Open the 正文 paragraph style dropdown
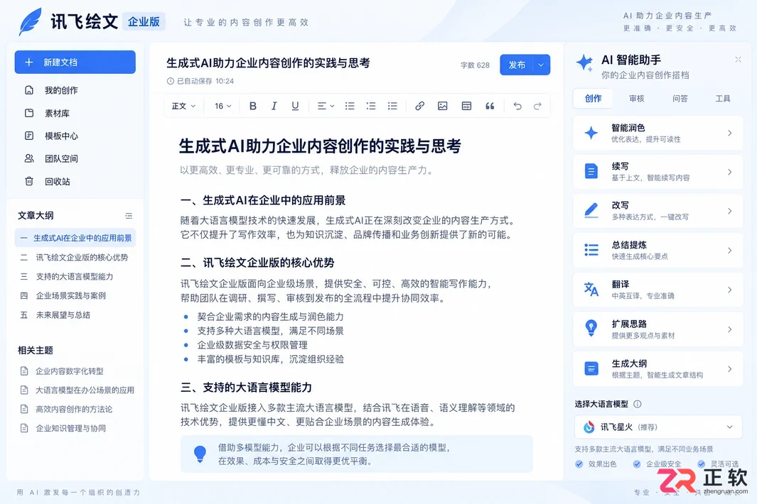This screenshot has width=757, height=504. 183,106
